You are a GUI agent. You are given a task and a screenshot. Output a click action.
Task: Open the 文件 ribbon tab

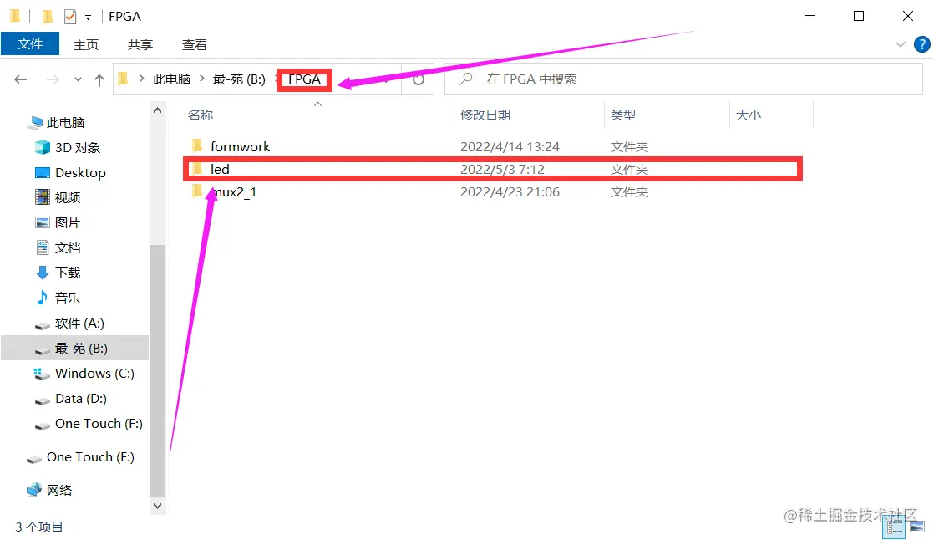[x=30, y=44]
